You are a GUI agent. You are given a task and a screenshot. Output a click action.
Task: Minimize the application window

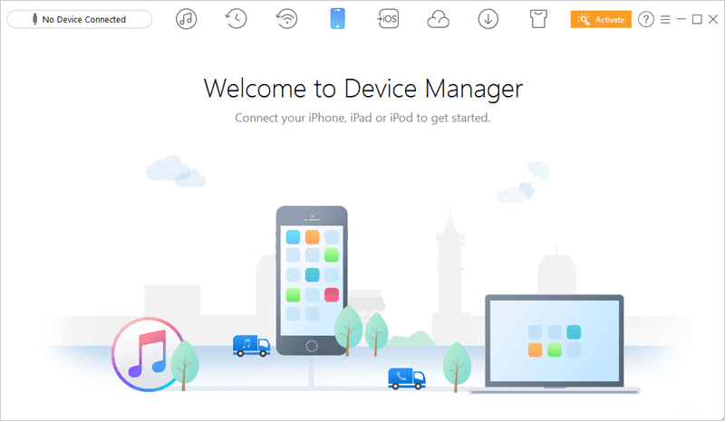[681, 19]
